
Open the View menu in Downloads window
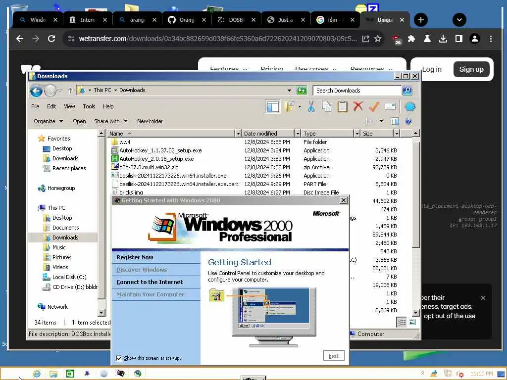[69, 106]
